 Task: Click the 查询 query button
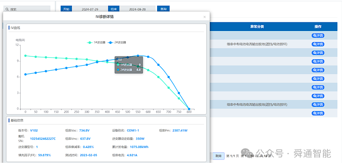[163, 9]
